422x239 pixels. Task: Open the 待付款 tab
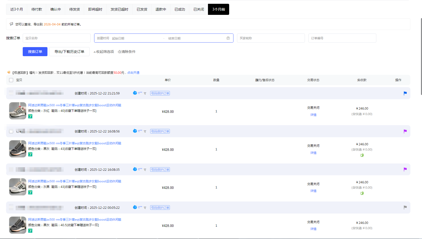(x=37, y=9)
